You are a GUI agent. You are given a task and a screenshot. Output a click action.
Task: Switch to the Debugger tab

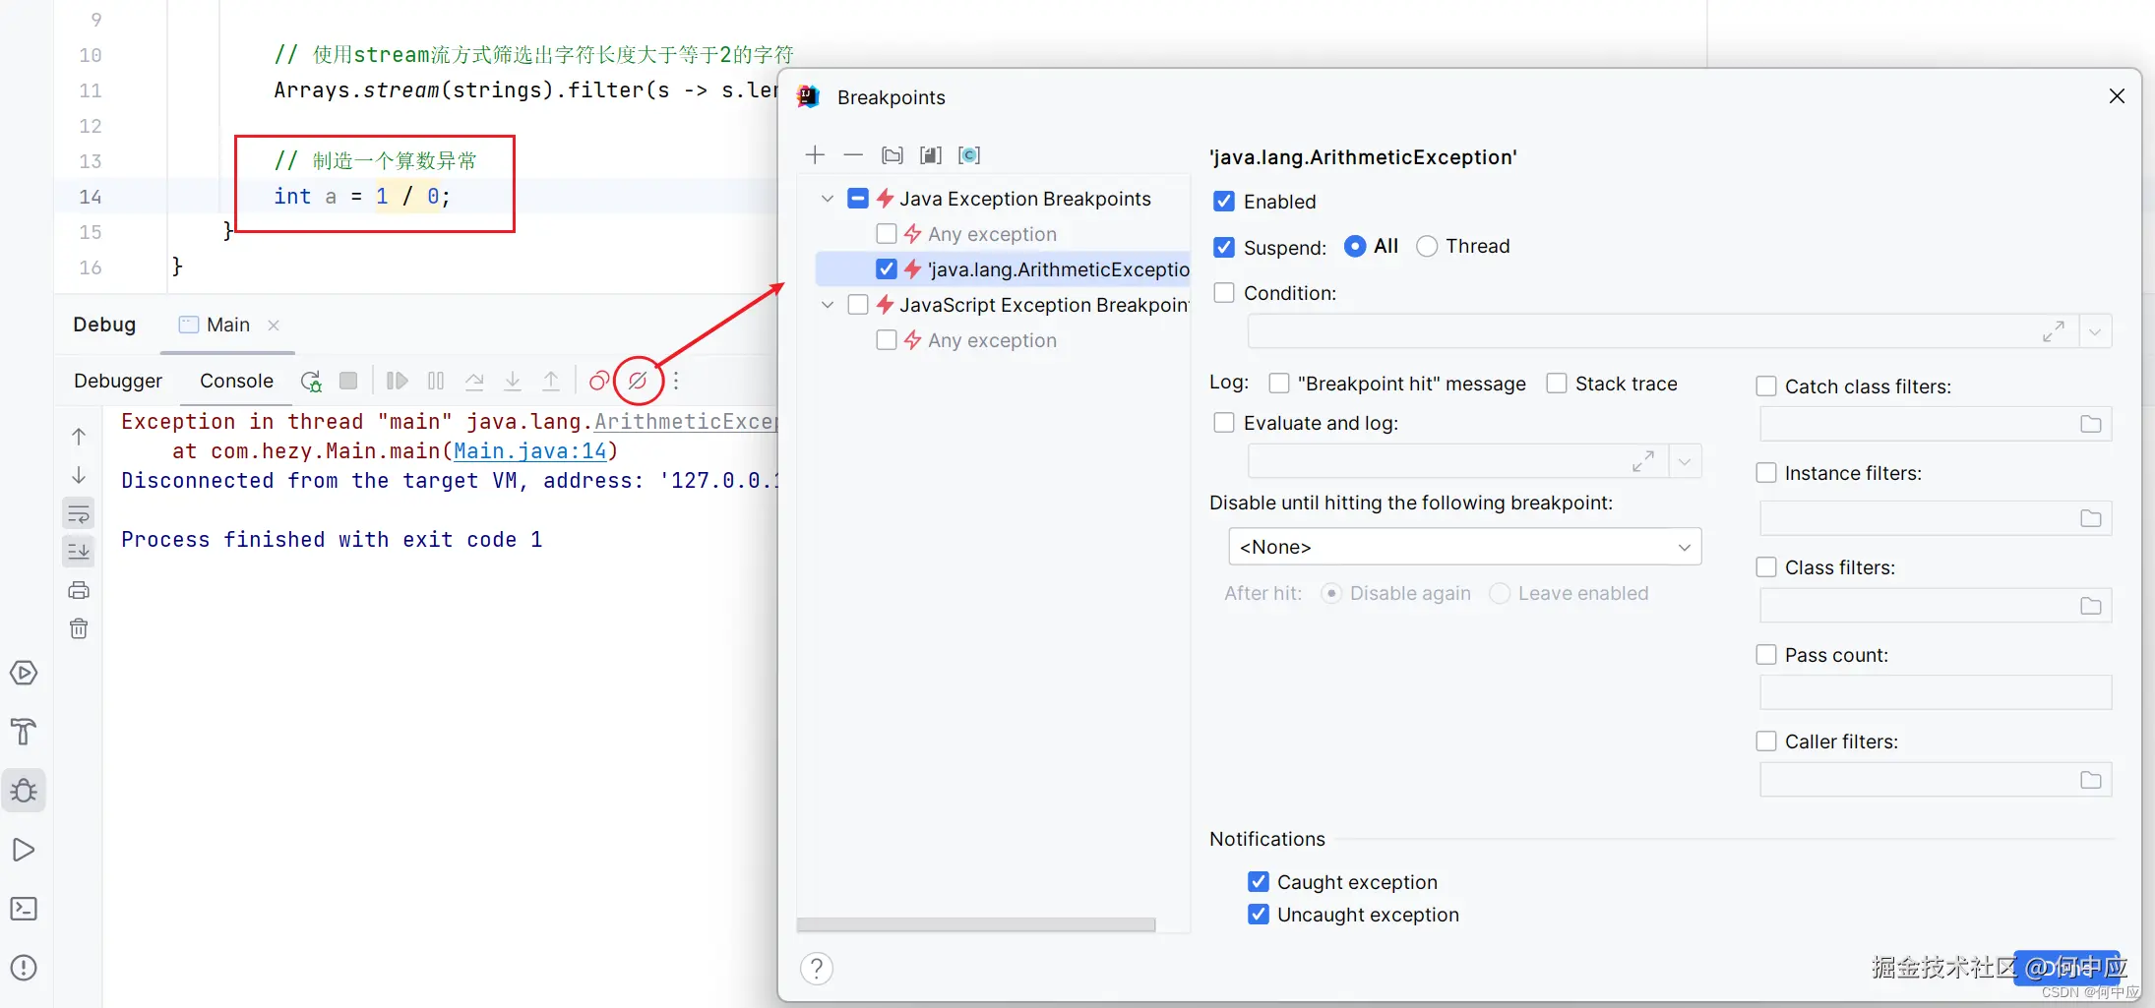(x=118, y=381)
